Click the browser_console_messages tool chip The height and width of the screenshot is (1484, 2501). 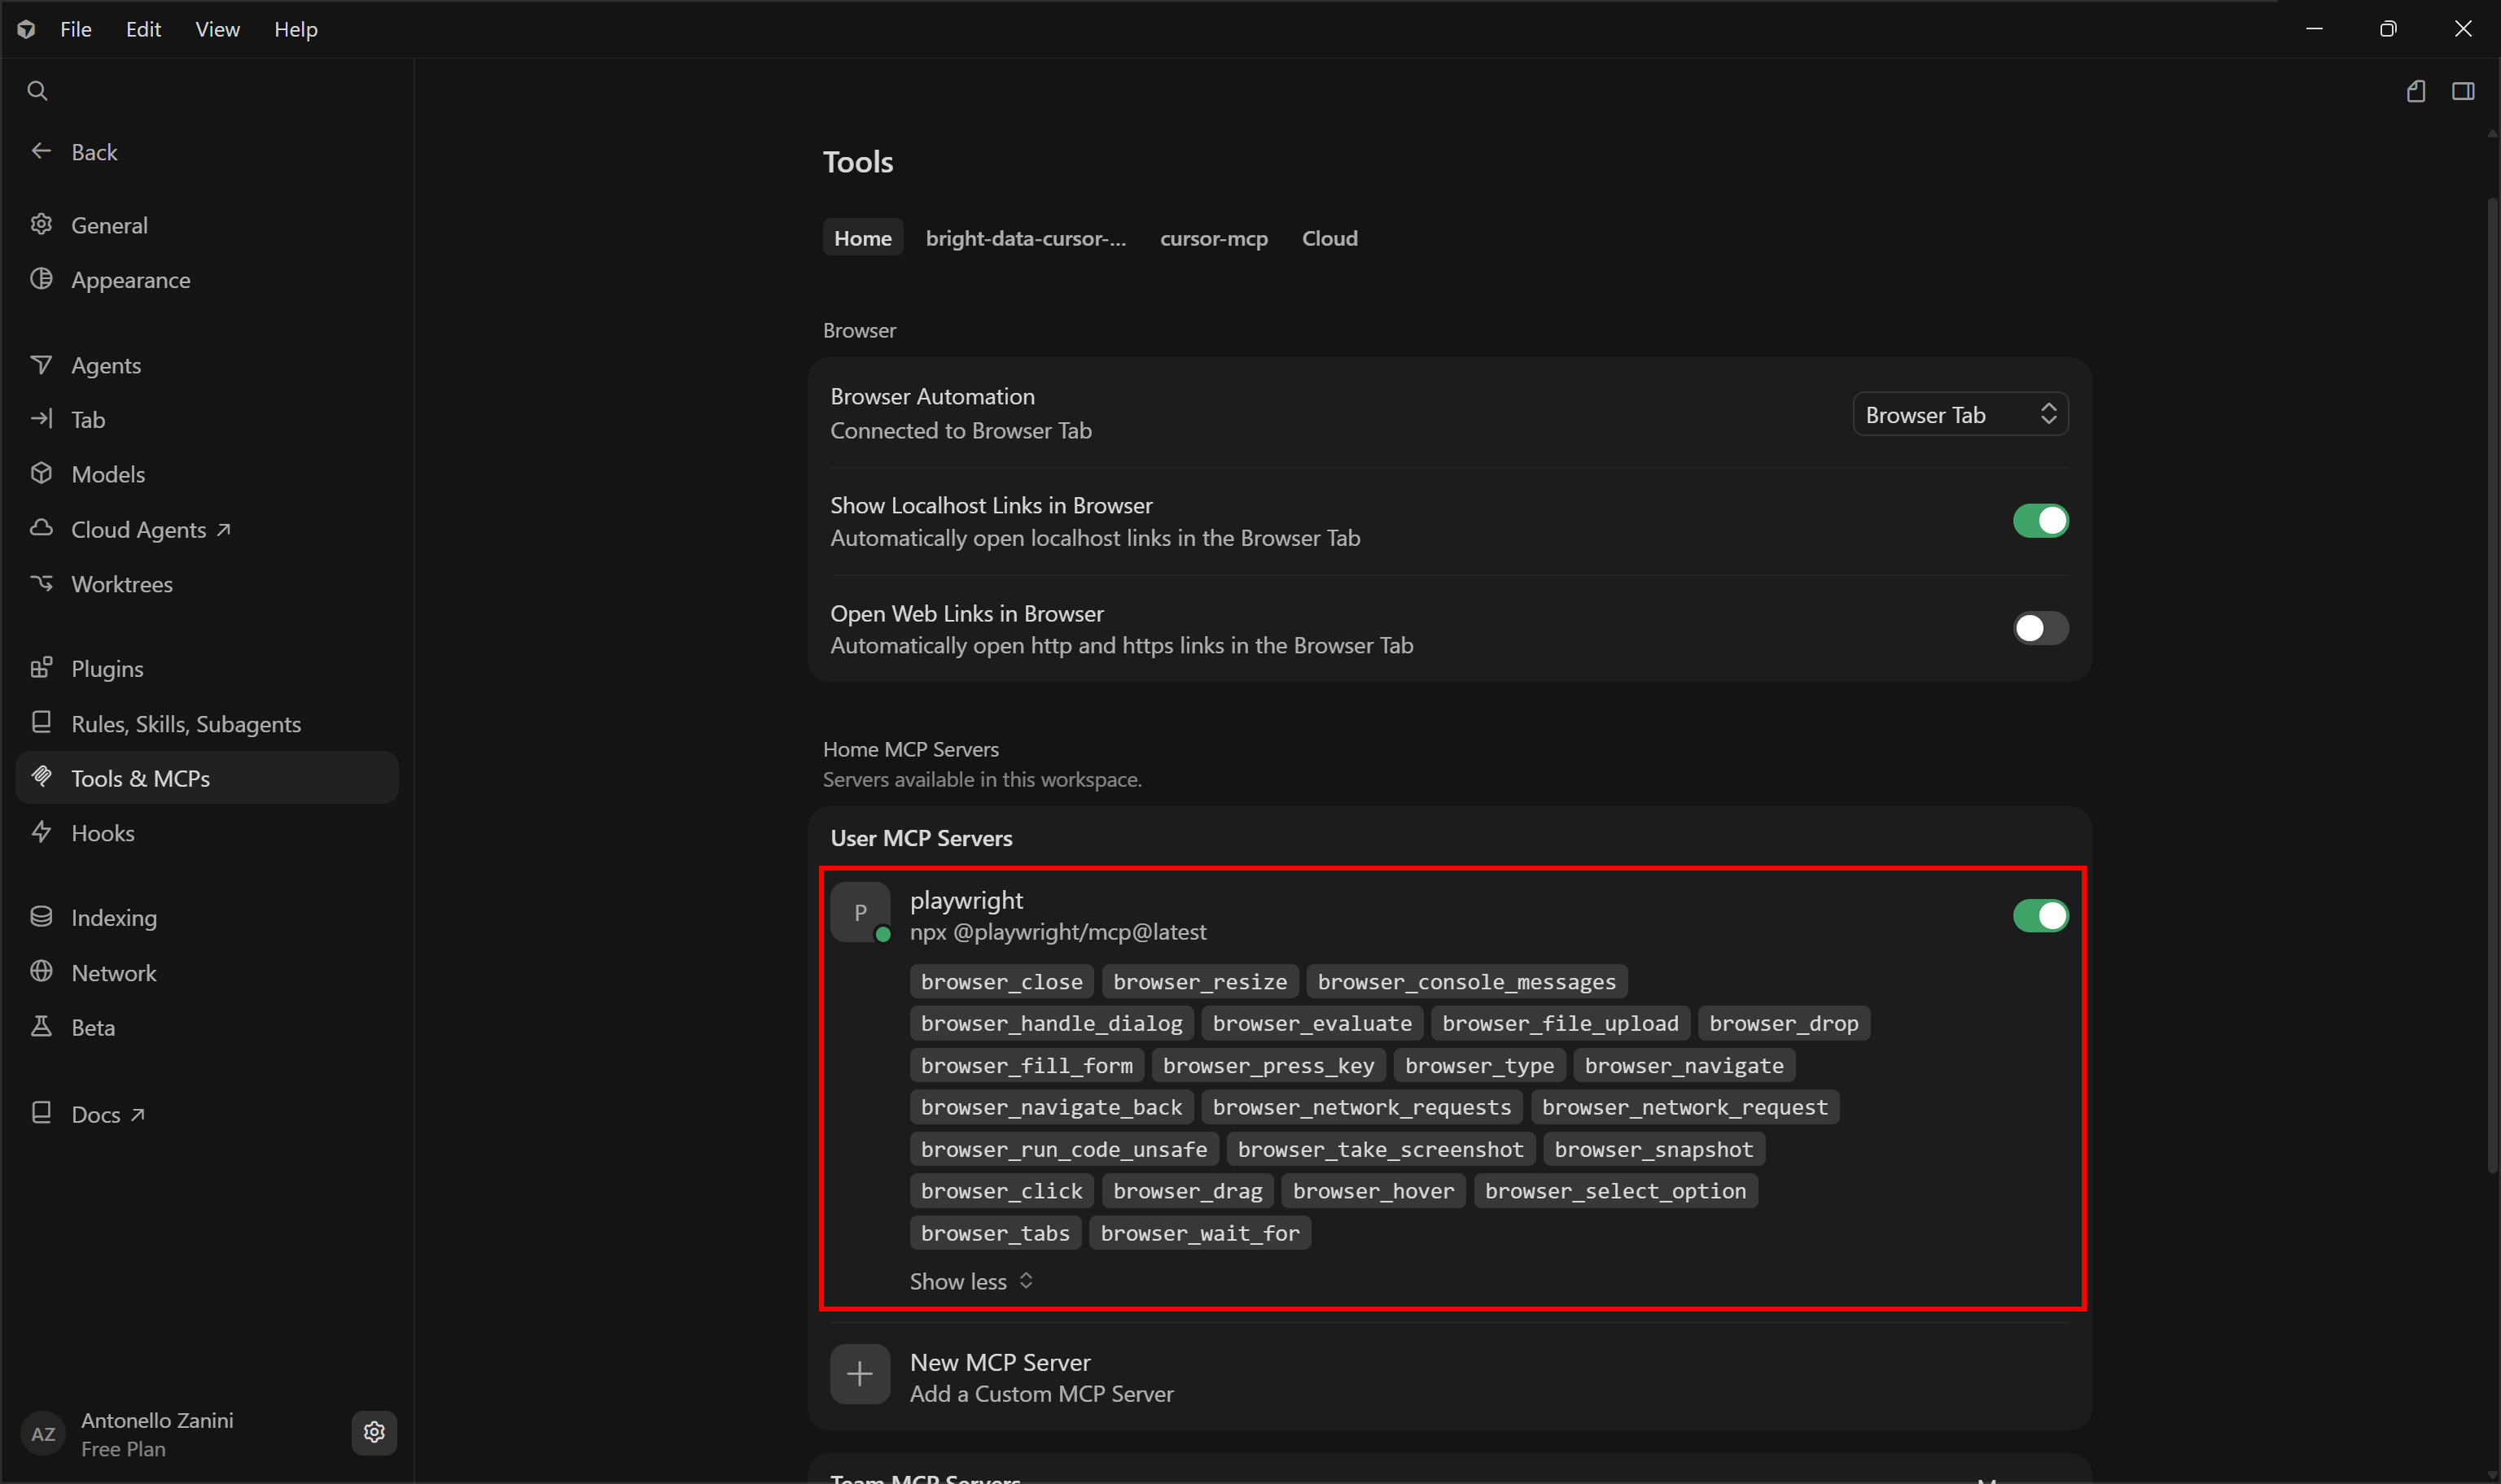coord(1466,982)
